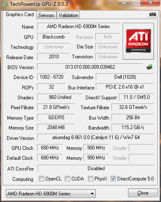The height and width of the screenshot is (202, 161).
Task: Click the Bandwidth value 115.2 GB/s
Action: click(x=133, y=127)
